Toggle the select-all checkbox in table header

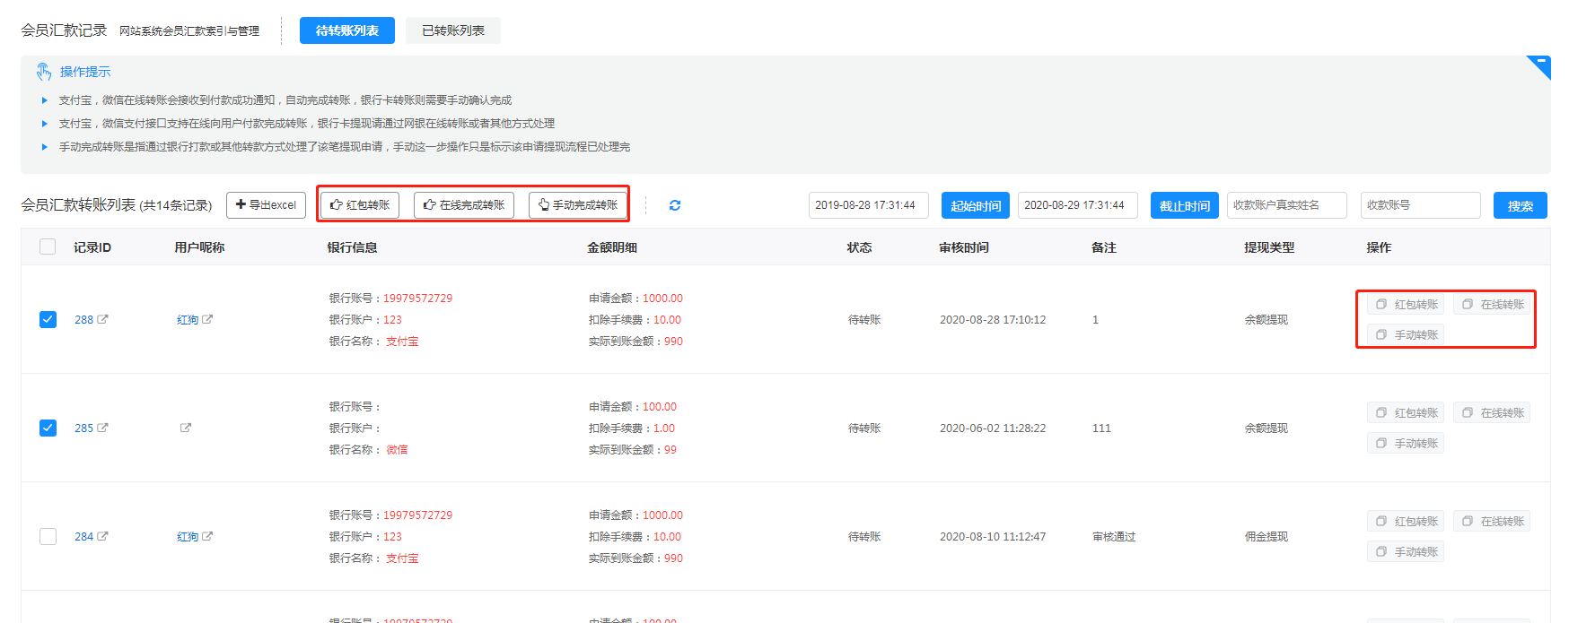pyautogui.click(x=48, y=247)
